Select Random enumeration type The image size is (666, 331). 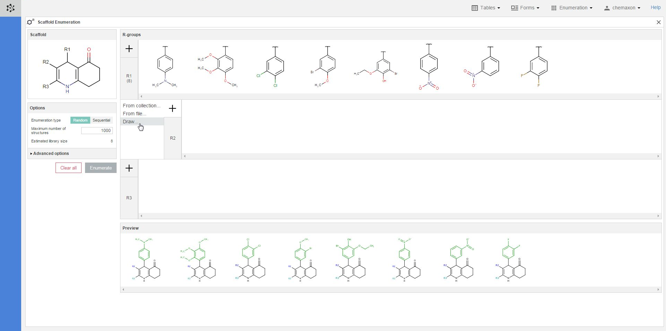(x=80, y=120)
